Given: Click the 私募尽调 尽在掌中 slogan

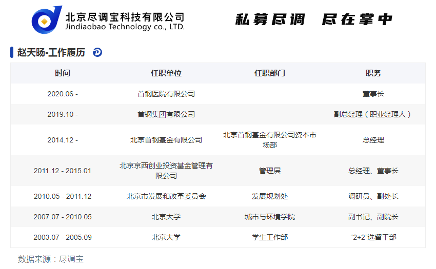Looking at the screenshot, I should (313, 19).
